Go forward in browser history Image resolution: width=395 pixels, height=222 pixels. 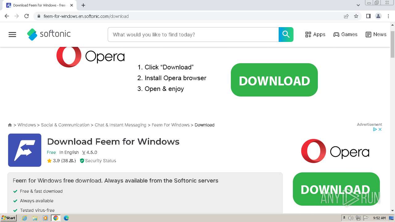[17, 16]
